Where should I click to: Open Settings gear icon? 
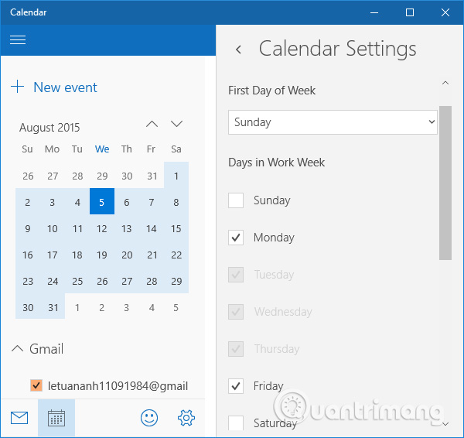tap(186, 418)
